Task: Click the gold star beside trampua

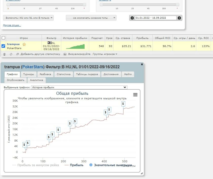Action: (x=24, y=44)
